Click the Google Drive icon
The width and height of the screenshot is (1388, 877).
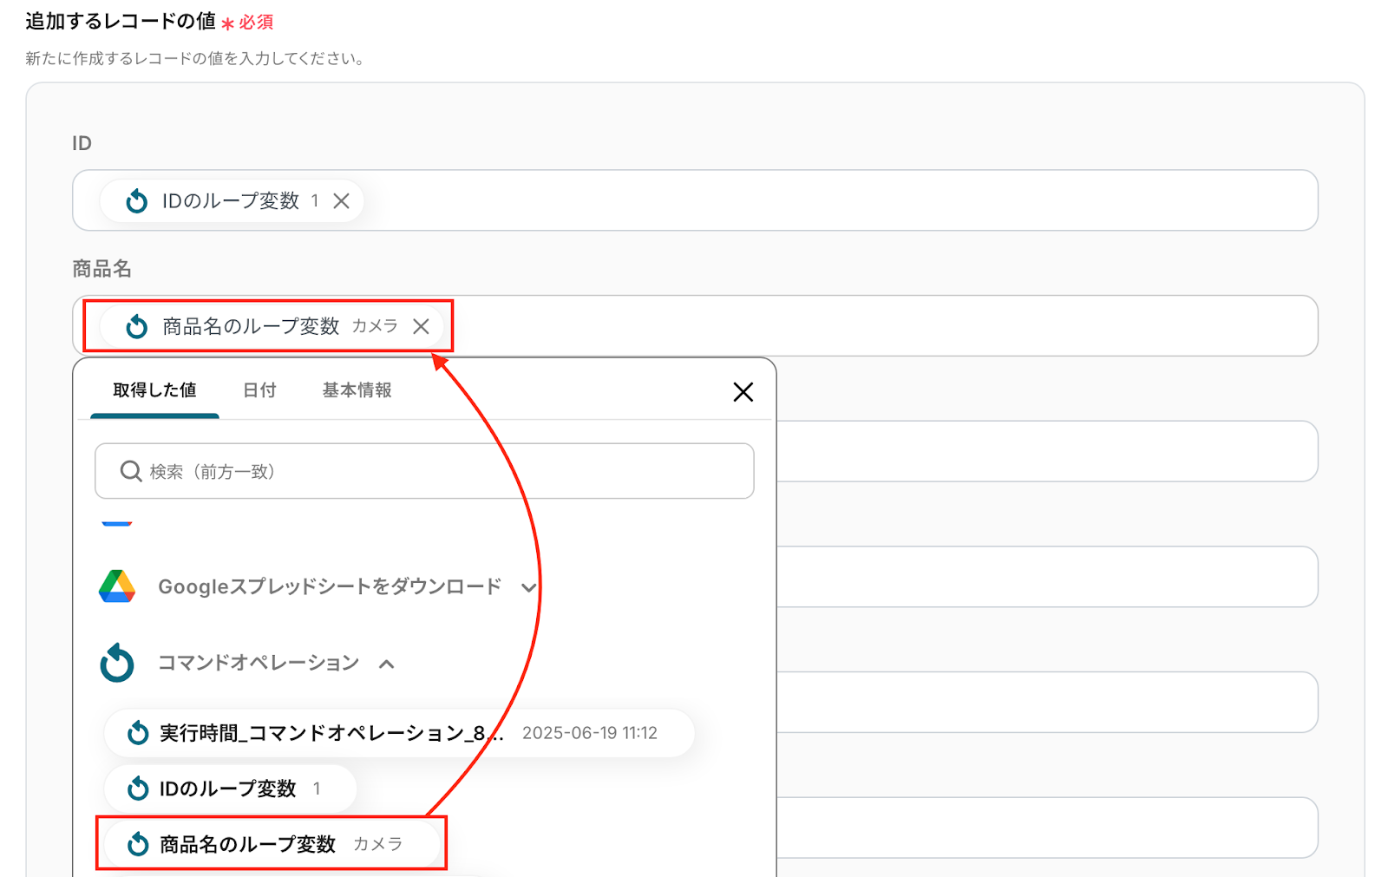point(117,586)
